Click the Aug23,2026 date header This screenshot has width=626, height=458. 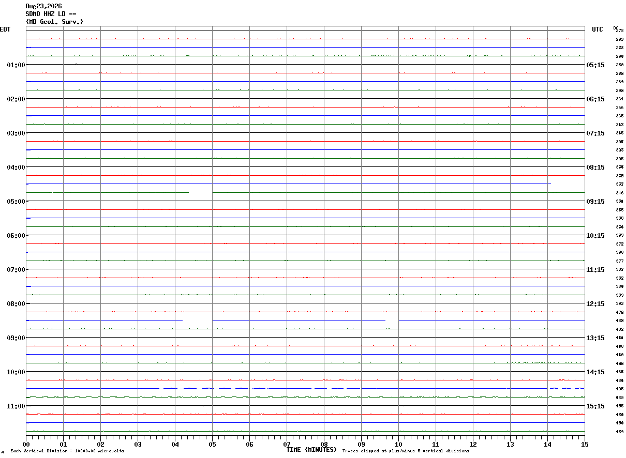(43, 6)
